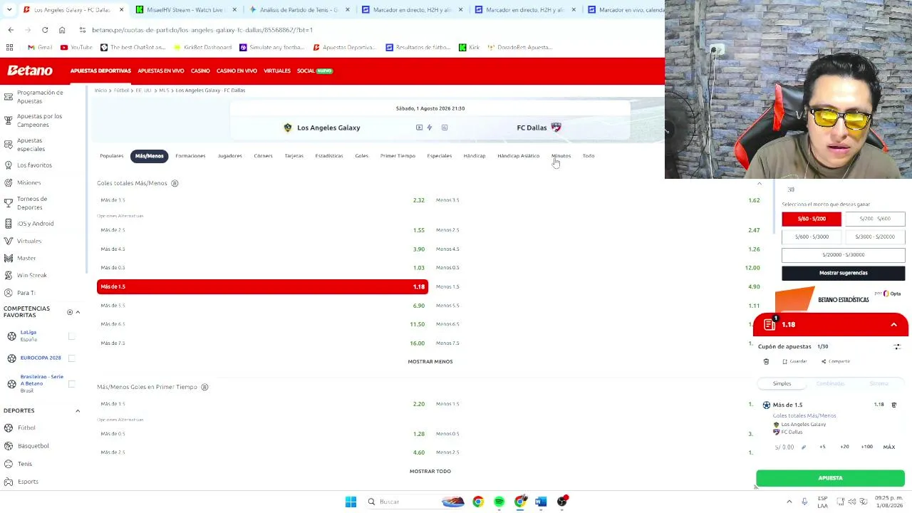This screenshot has height=513, width=912.
Task: Click Mostrar Menos under goal totals
Action: pyautogui.click(x=430, y=361)
